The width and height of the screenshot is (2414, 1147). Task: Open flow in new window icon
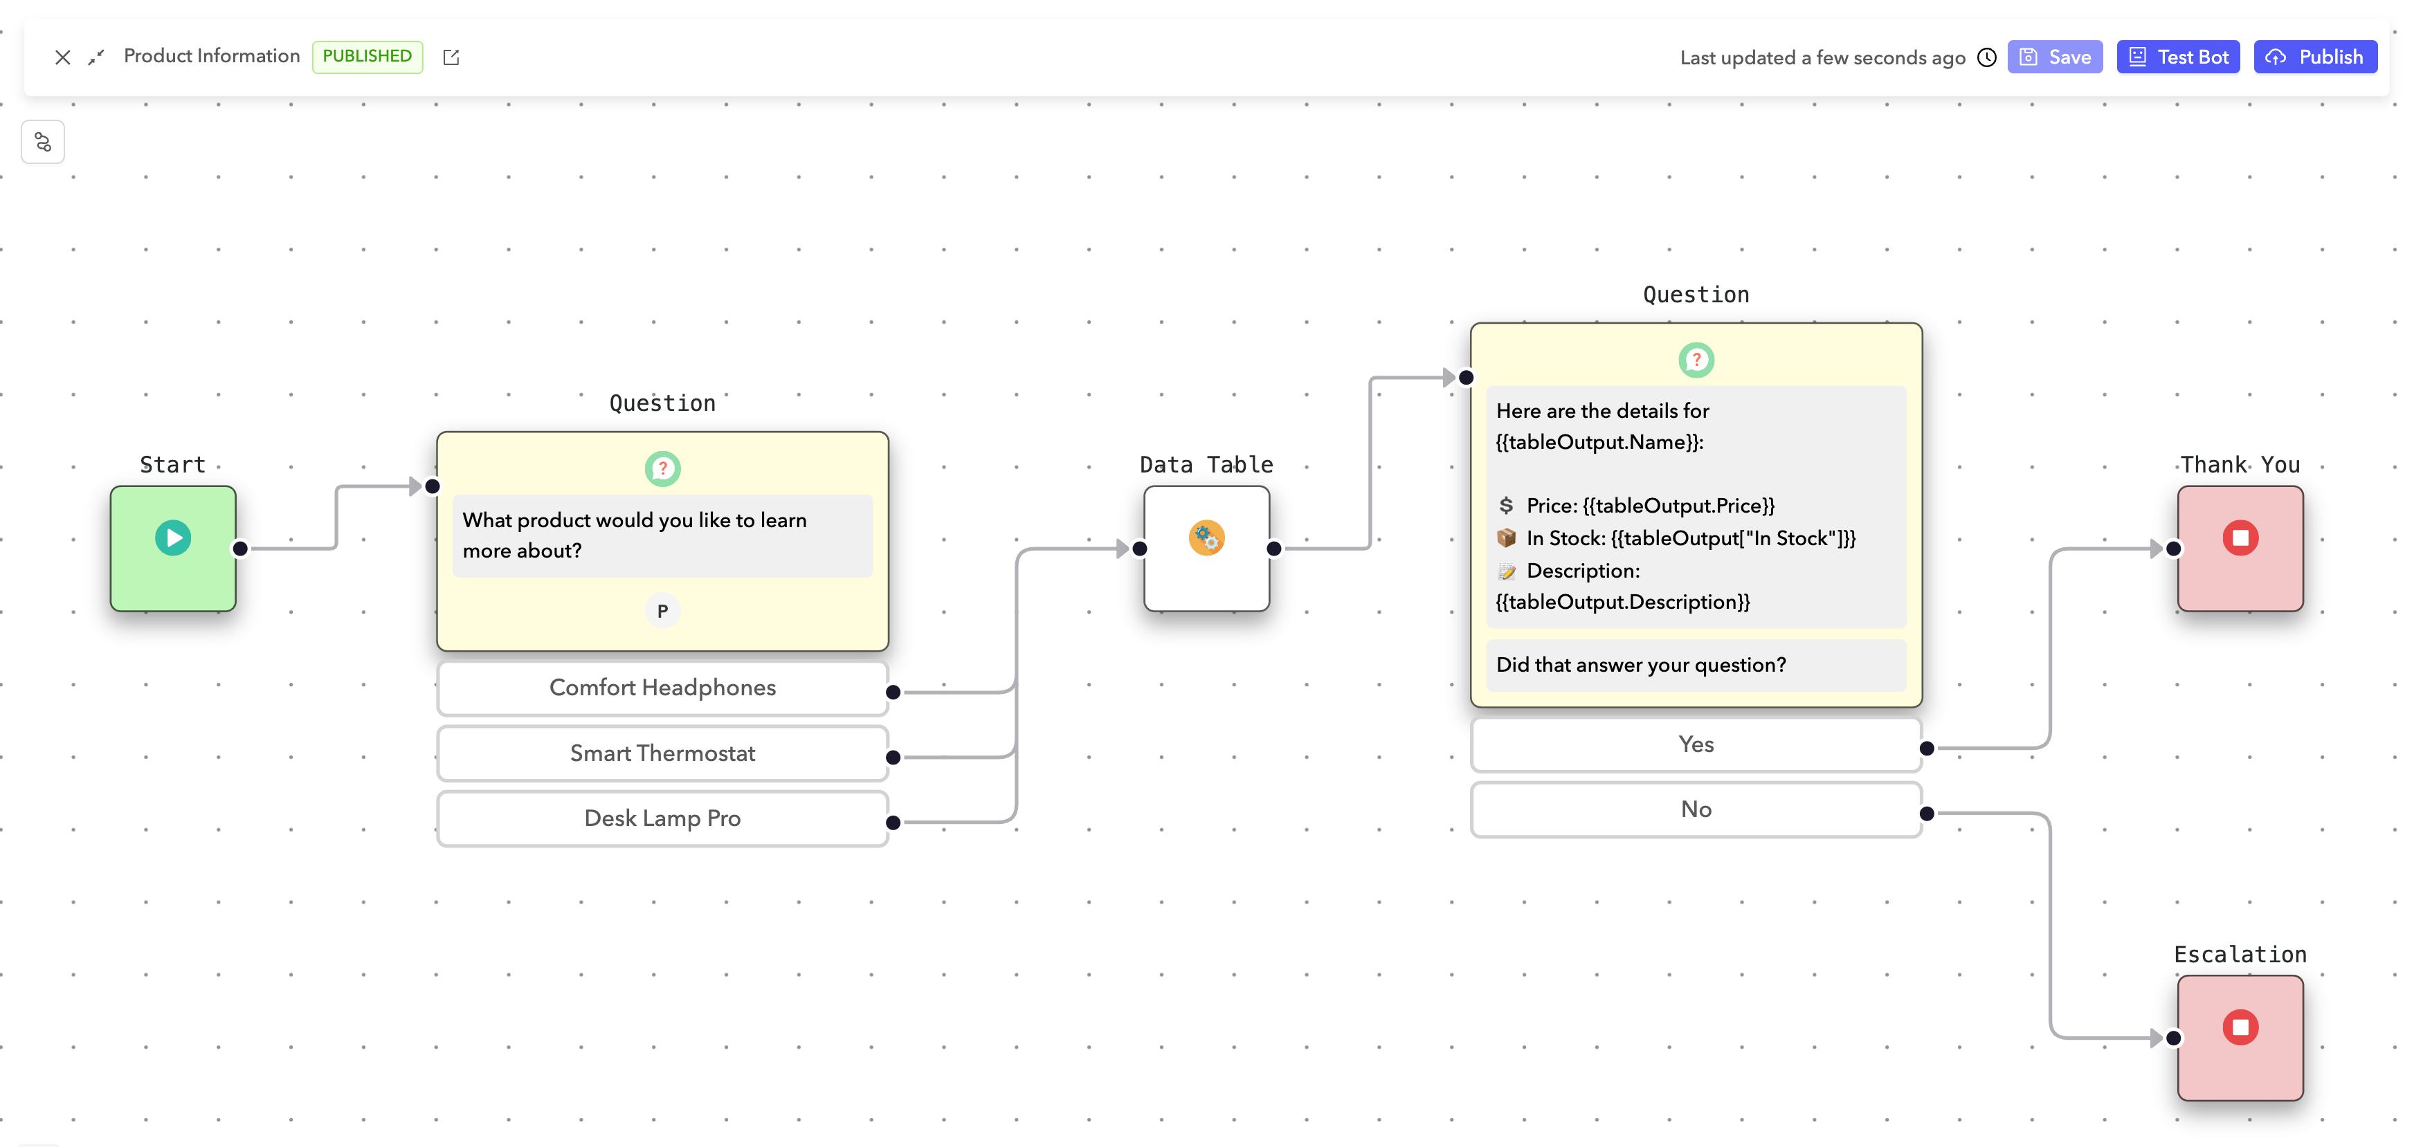(451, 57)
